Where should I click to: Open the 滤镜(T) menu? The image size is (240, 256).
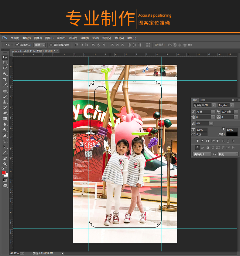tap(85, 38)
